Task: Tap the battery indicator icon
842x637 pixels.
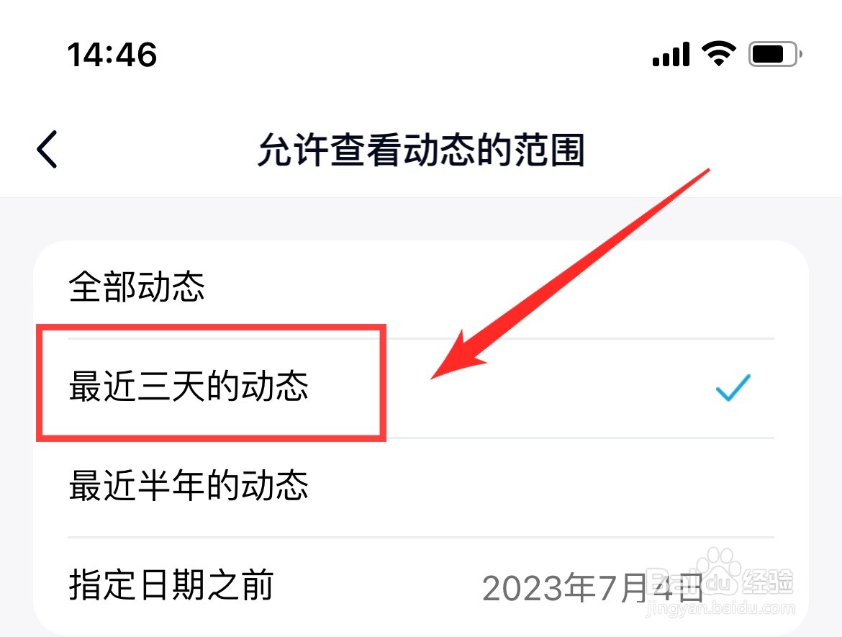Action: [x=775, y=54]
